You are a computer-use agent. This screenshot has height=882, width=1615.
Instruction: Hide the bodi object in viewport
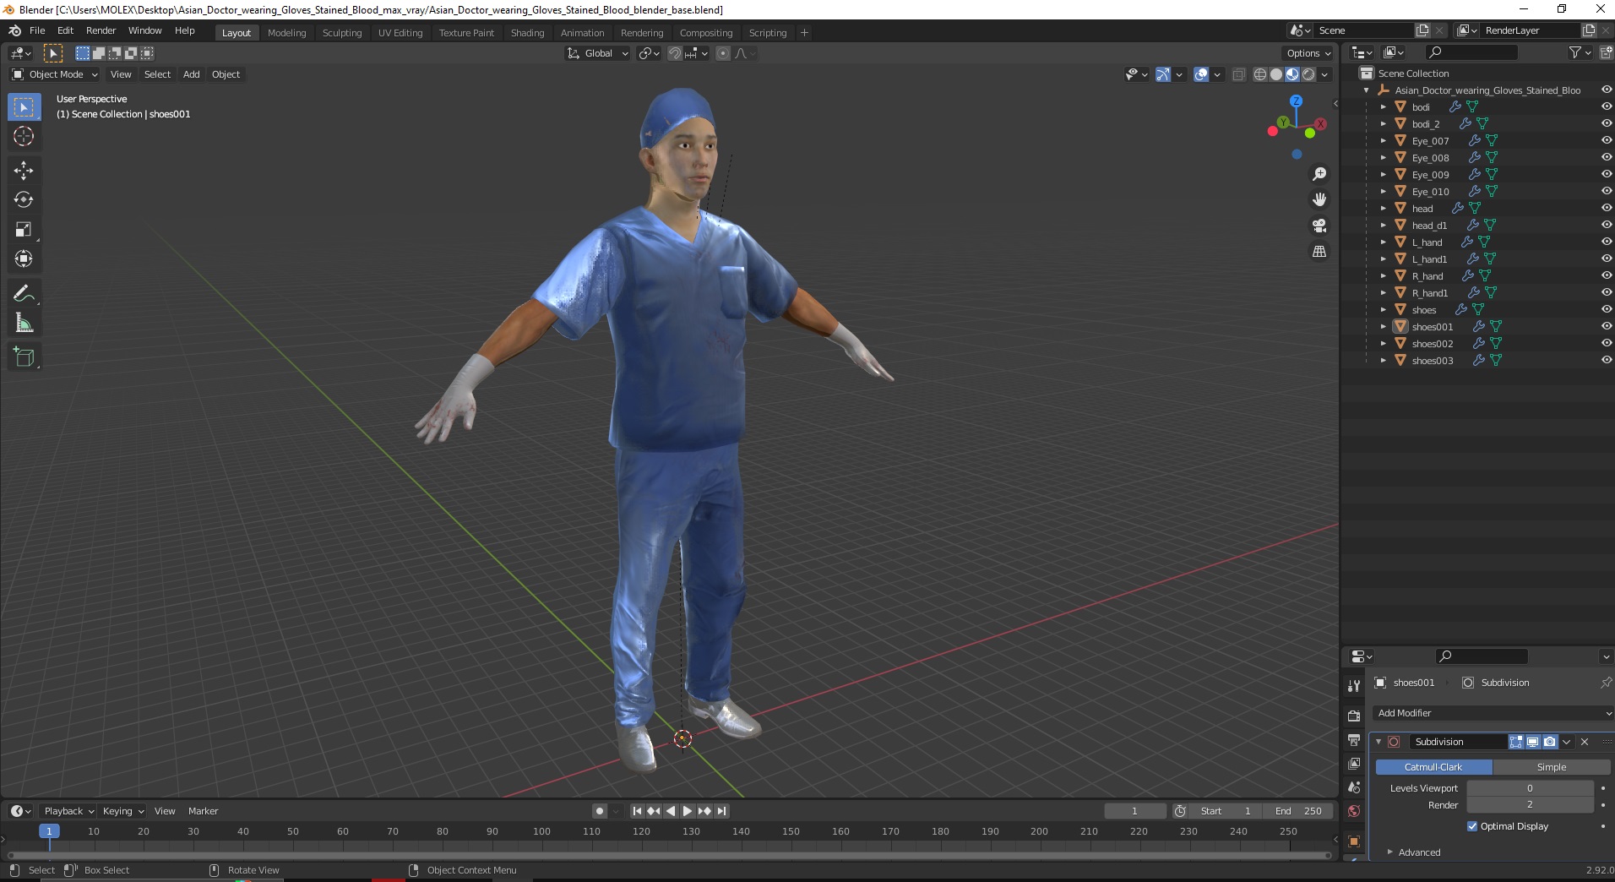click(x=1606, y=106)
